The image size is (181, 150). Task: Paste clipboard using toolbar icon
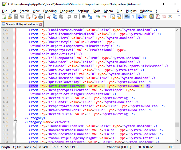pyautogui.click(x=61, y=17)
